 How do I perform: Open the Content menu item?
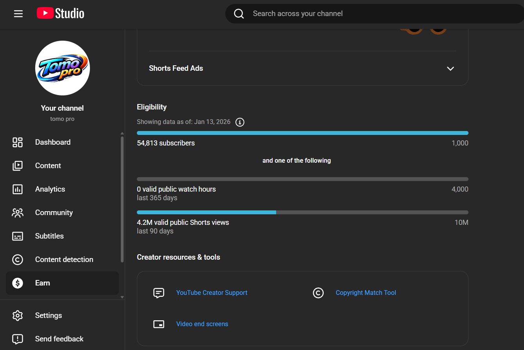[48, 166]
